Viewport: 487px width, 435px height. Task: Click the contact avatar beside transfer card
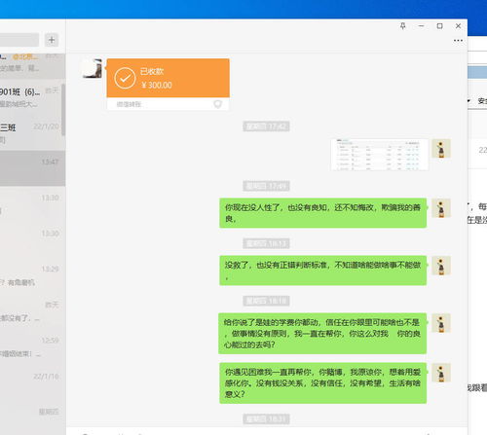tap(93, 68)
